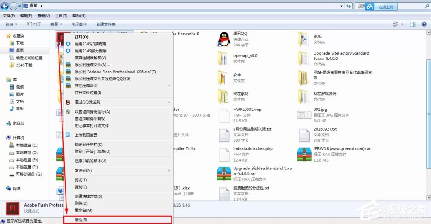This screenshot has width=431, height=224.
Task: Open the view options dropdown arrow
Action: point(402,24)
